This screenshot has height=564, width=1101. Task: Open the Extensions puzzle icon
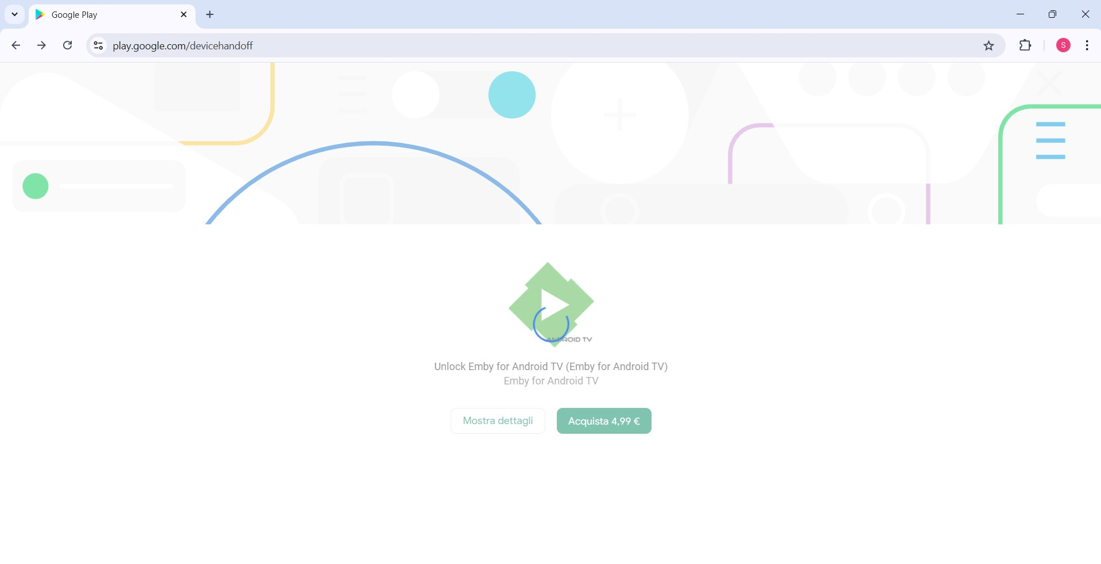point(1025,45)
